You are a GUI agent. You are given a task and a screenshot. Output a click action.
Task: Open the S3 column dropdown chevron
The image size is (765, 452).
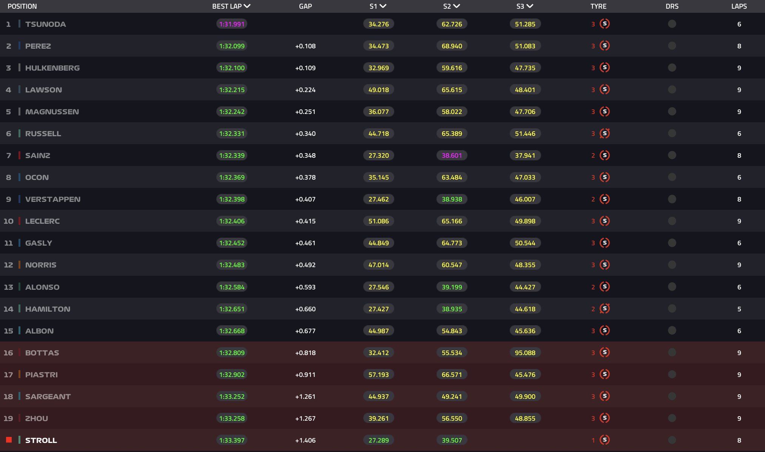coord(530,6)
